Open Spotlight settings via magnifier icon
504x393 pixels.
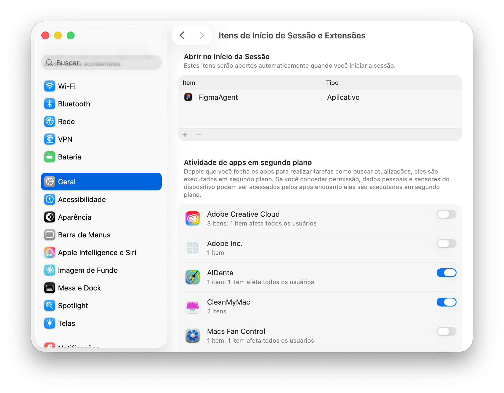click(50, 305)
